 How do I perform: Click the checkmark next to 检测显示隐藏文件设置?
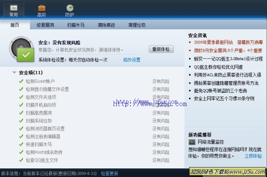(21, 89)
